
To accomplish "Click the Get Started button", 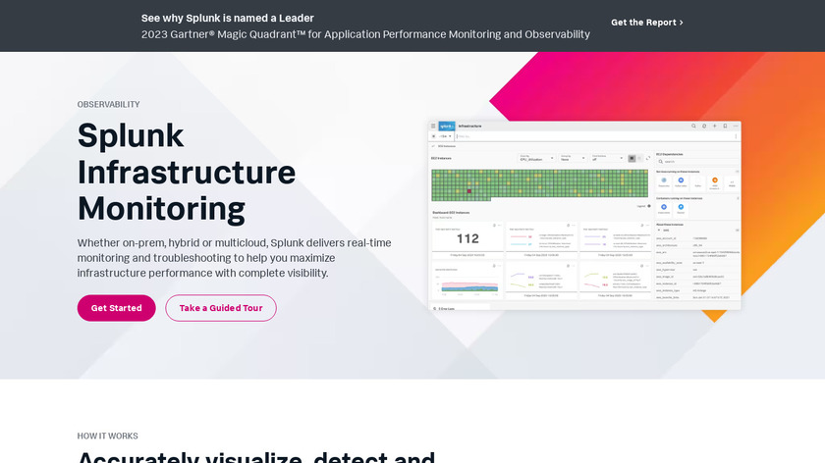I will 116,308.
